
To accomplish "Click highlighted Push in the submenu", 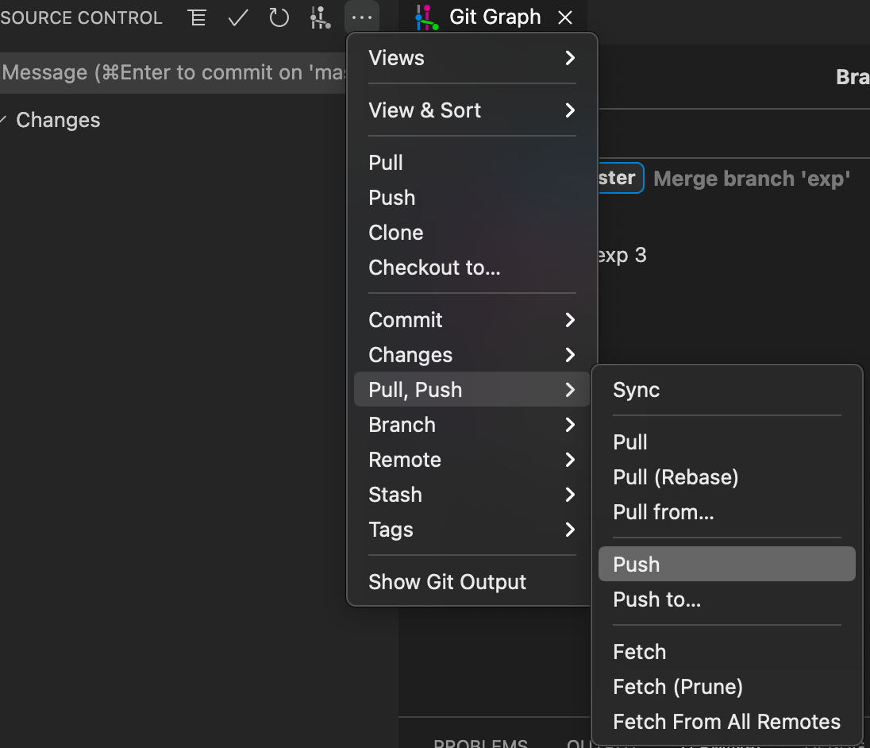I will pos(727,565).
